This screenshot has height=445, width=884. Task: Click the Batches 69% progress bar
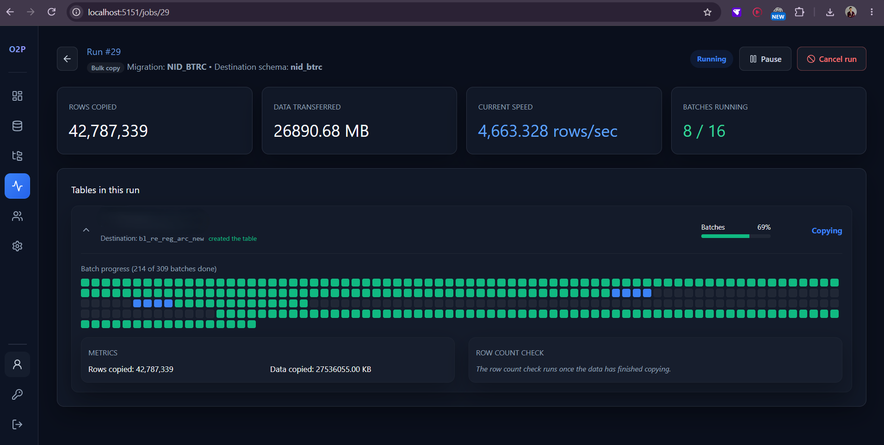click(x=736, y=236)
